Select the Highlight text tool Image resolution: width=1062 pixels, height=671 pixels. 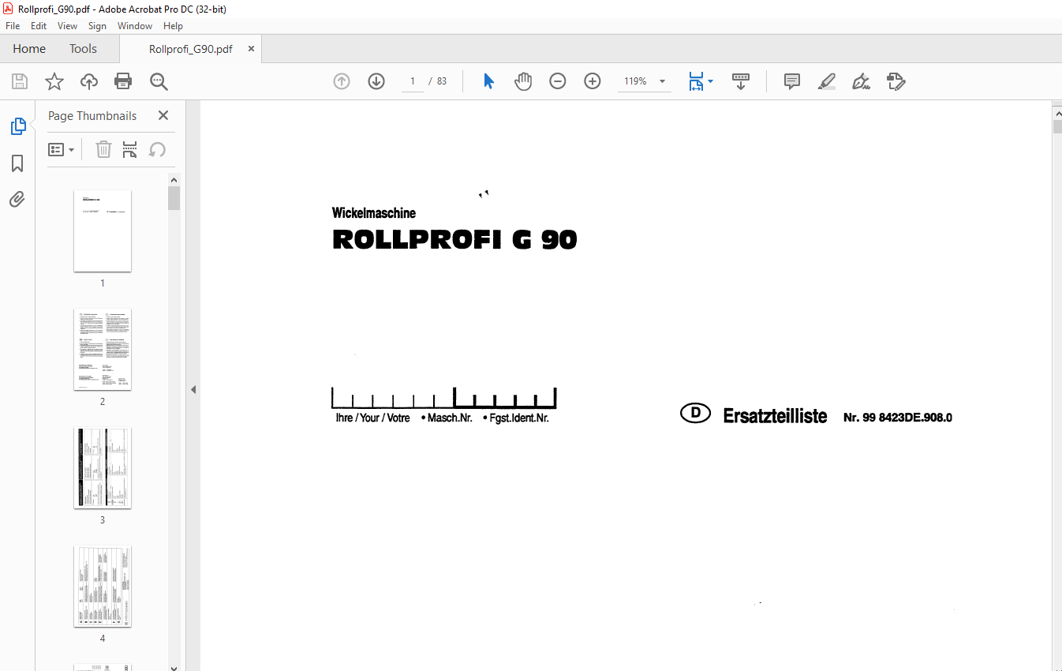tap(827, 81)
